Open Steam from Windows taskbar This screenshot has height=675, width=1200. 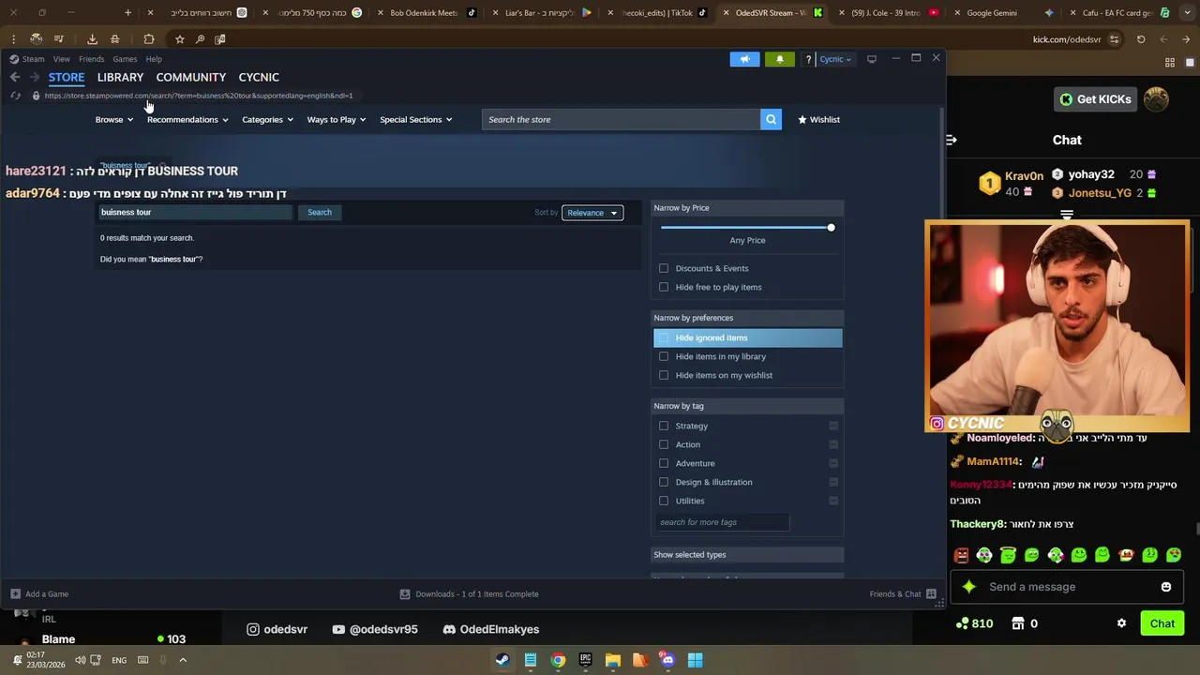click(x=502, y=660)
